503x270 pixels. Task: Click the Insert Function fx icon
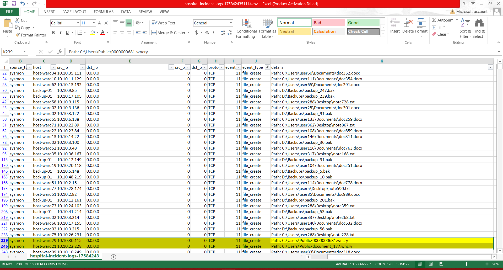60,52
